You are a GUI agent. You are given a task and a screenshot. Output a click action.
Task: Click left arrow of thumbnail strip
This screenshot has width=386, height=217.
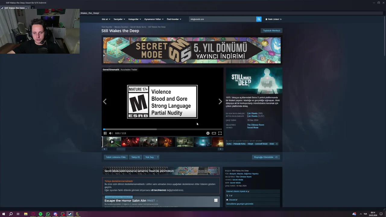coord(104,149)
